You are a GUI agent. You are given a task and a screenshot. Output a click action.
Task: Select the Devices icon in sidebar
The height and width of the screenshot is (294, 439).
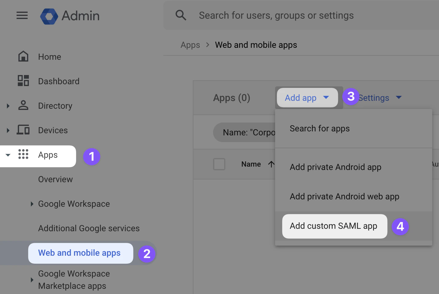(23, 130)
